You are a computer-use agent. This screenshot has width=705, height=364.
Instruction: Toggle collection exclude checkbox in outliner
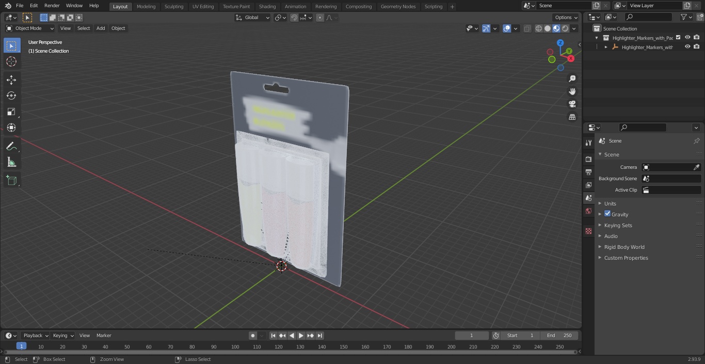pyautogui.click(x=678, y=38)
